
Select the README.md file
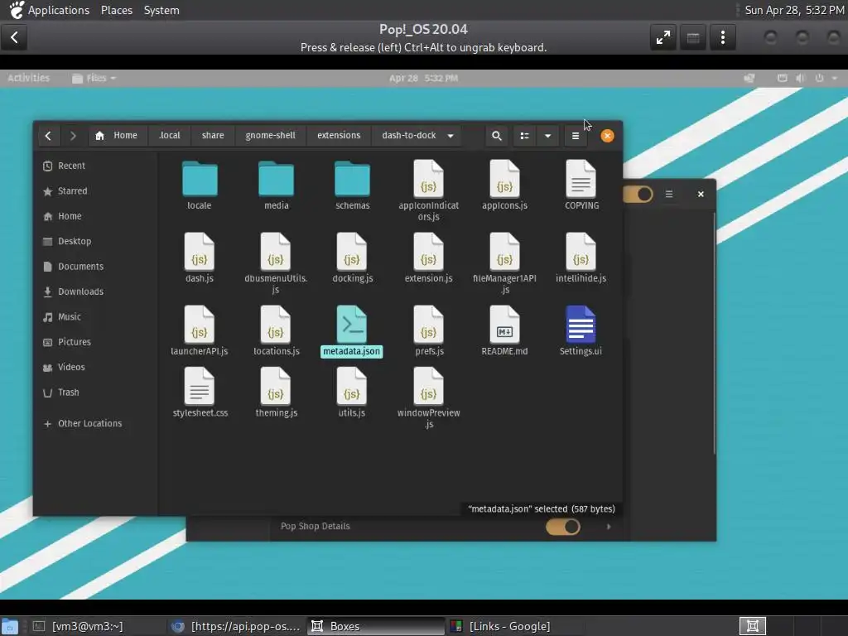(x=504, y=331)
